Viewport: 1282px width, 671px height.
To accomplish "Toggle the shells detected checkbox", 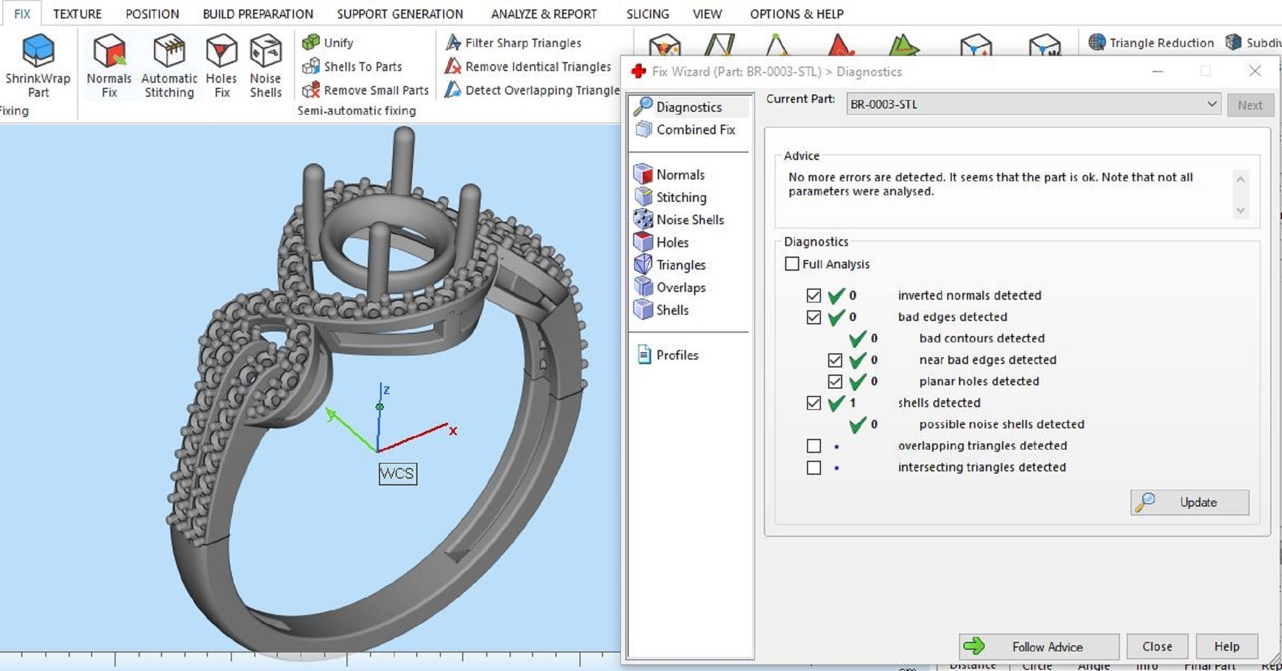I will click(814, 403).
